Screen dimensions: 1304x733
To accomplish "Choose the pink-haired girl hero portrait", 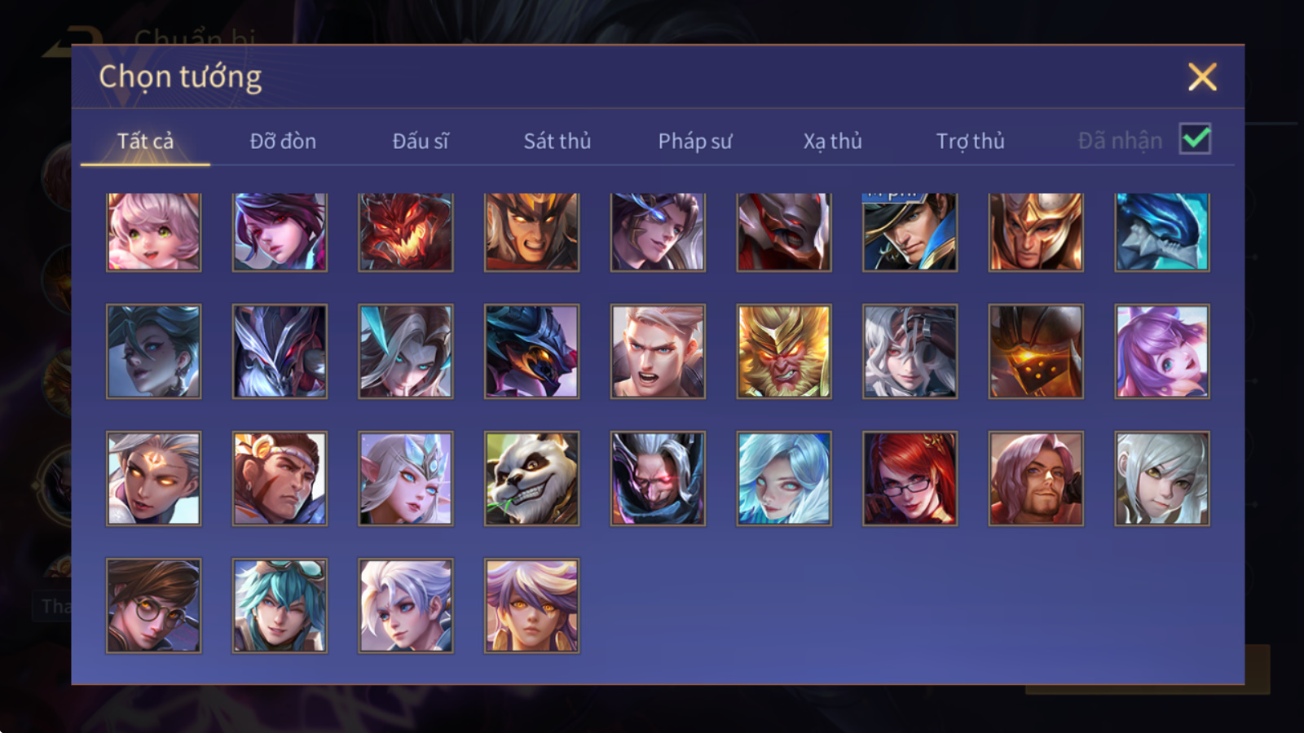I will click(x=153, y=231).
